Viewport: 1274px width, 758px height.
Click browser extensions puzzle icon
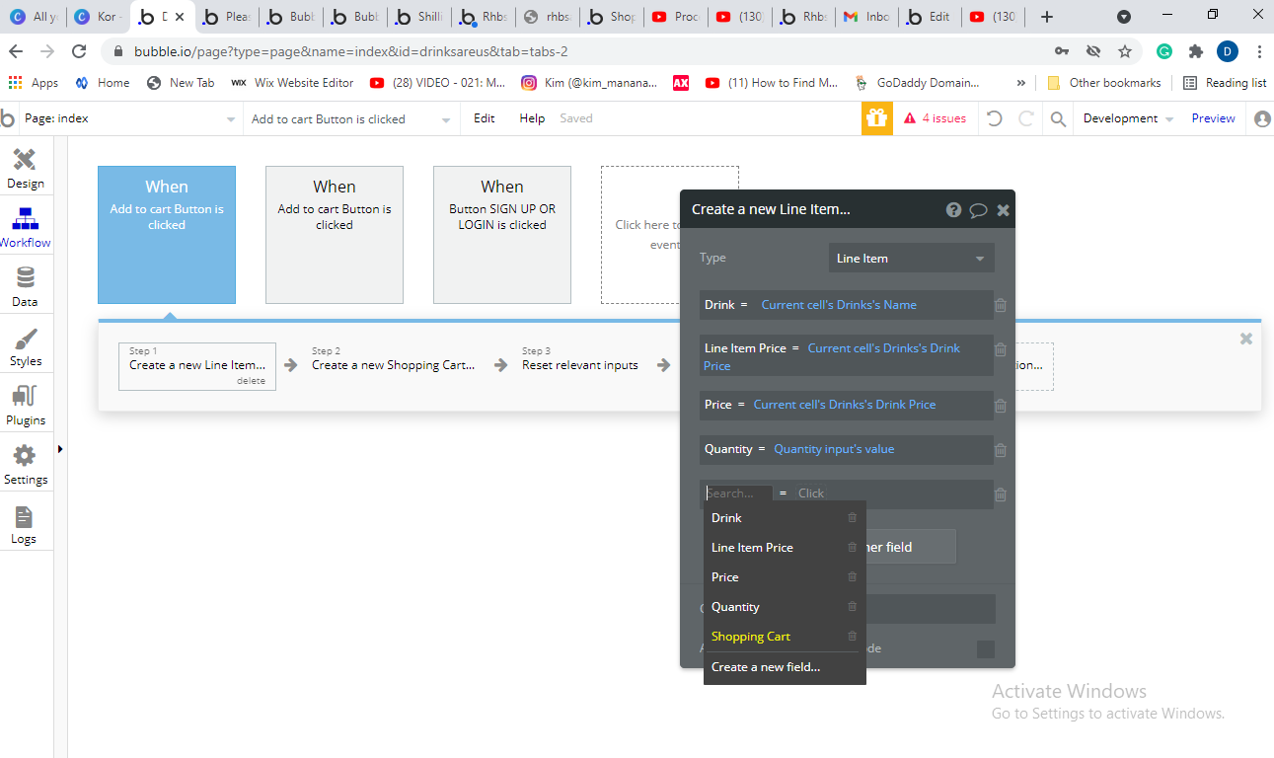point(1196,51)
